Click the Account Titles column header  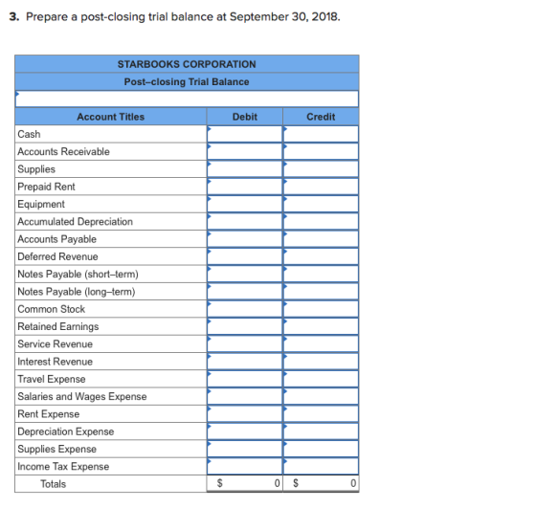coord(111,117)
